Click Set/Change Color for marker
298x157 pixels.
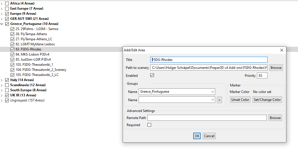pos(267,100)
